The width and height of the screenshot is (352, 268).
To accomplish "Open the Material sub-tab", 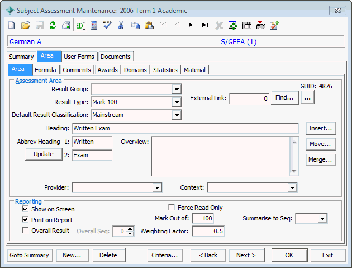I will click(194, 70).
